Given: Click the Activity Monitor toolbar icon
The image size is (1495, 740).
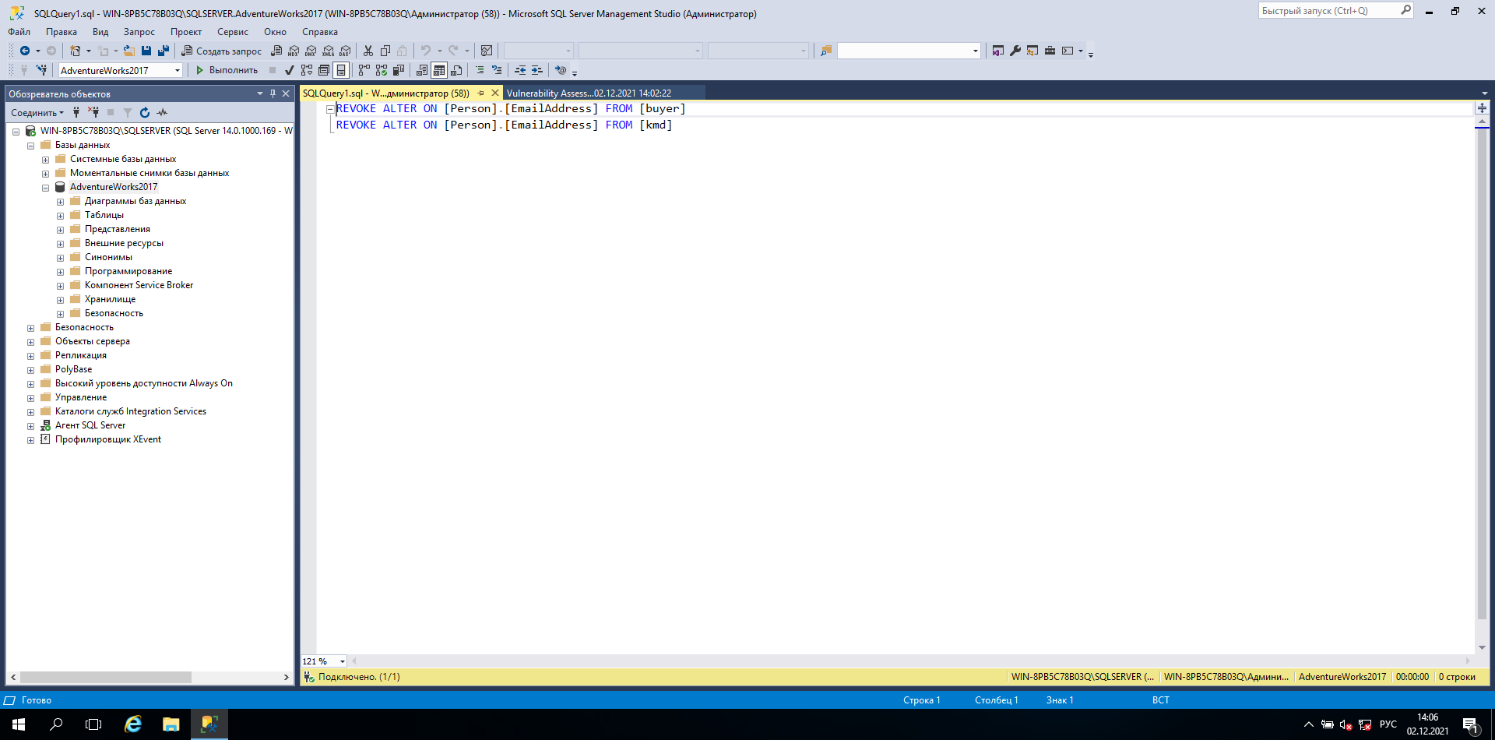Looking at the screenshot, I should tap(487, 51).
